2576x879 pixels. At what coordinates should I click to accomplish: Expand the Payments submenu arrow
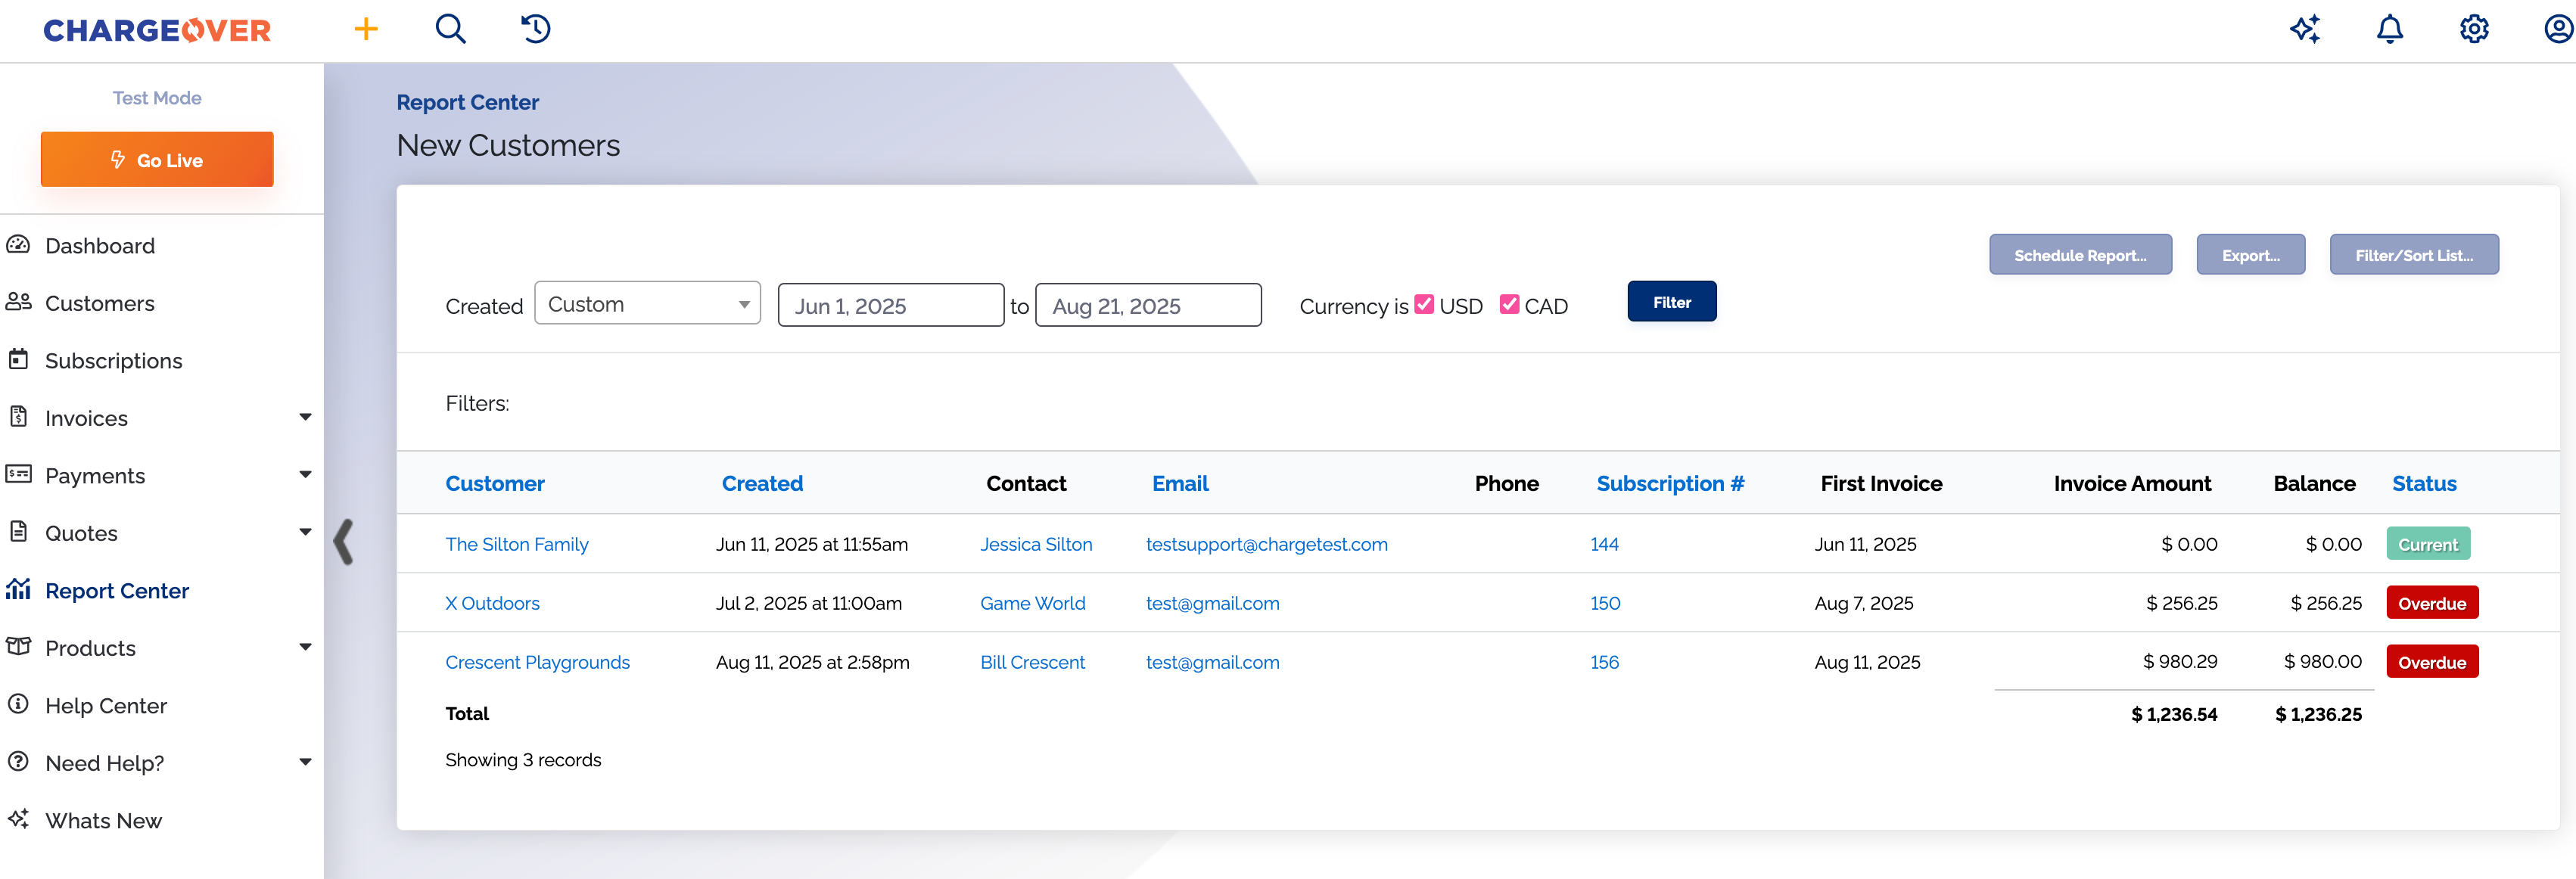click(305, 474)
